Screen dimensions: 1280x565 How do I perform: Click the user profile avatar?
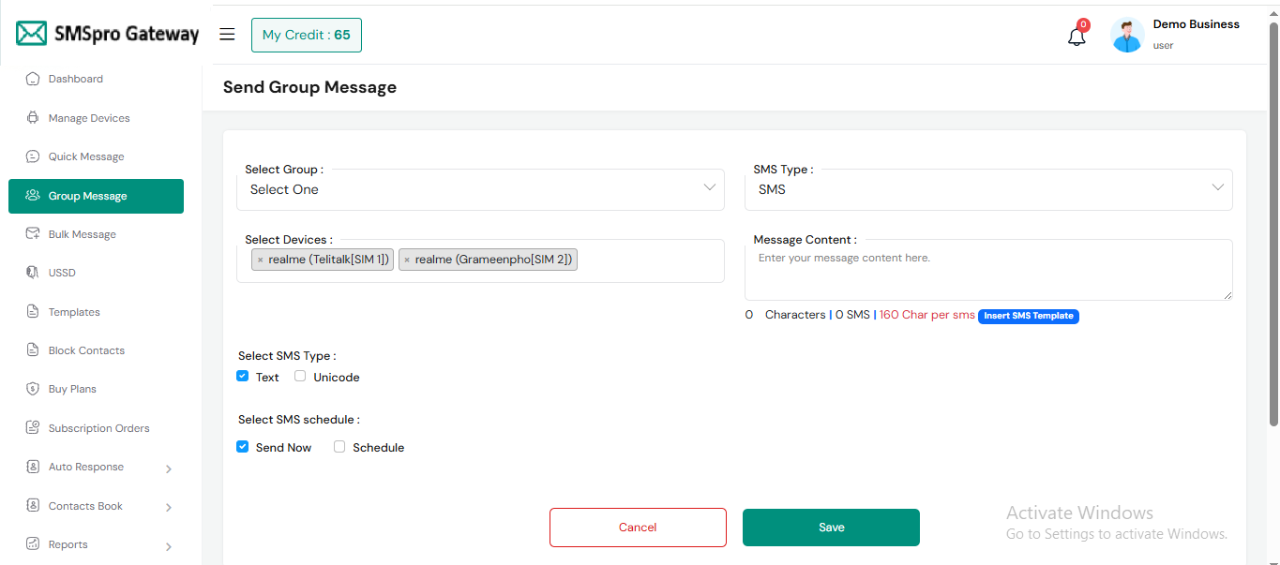(1127, 36)
